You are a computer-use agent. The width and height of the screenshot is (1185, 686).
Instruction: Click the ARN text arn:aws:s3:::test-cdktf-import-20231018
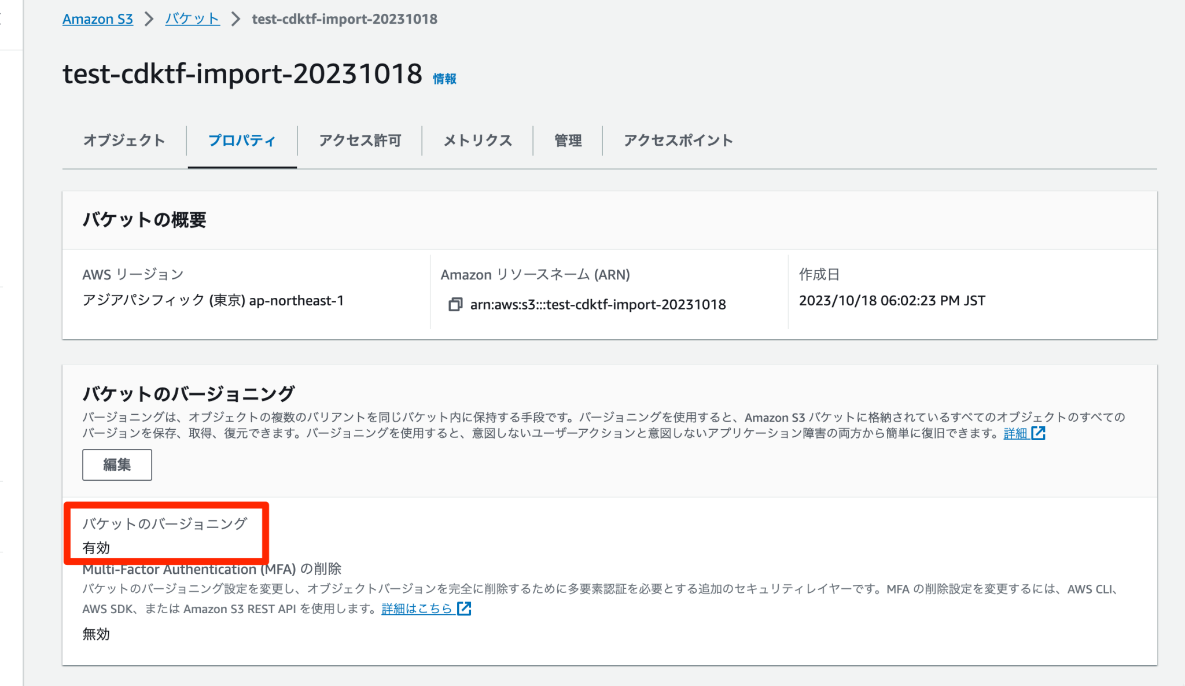click(598, 304)
